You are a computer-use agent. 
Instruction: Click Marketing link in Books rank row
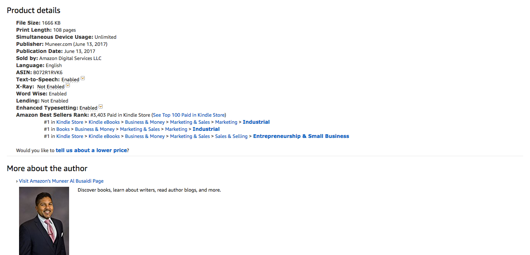pyautogui.click(x=176, y=129)
